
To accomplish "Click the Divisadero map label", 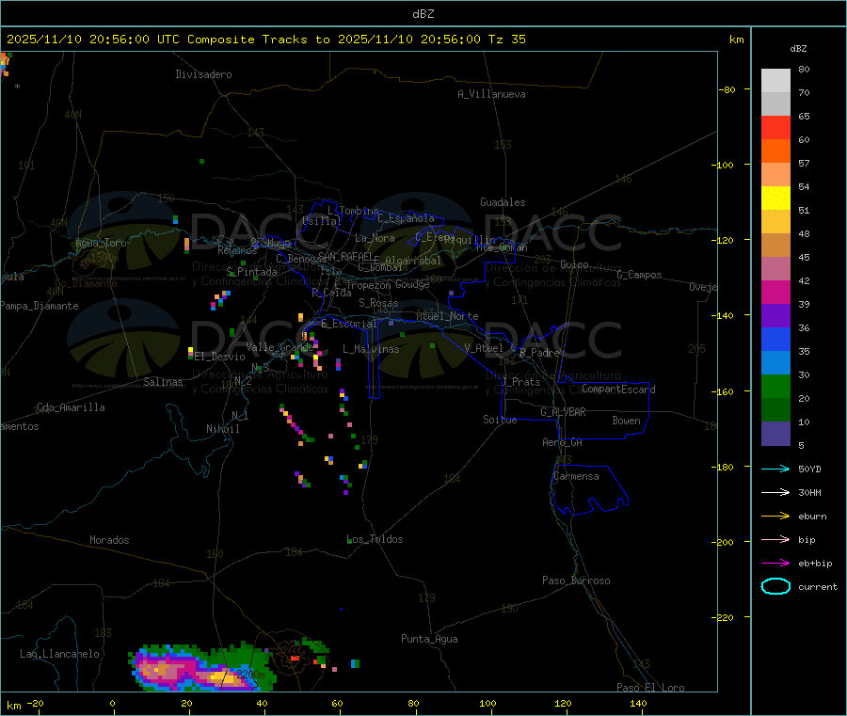I will pyautogui.click(x=203, y=74).
